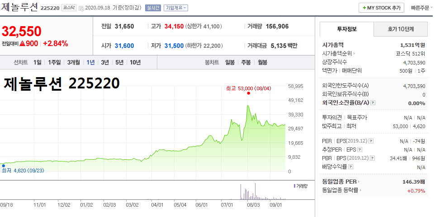
Task: Expand the 동일업종 등락률 arrow
Action: point(361,190)
